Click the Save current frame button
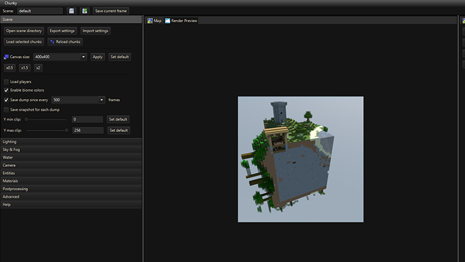The height and width of the screenshot is (262, 465). 111,11
